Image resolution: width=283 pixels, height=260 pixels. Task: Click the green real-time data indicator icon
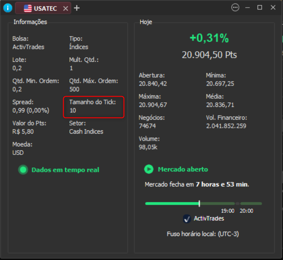click(x=23, y=170)
